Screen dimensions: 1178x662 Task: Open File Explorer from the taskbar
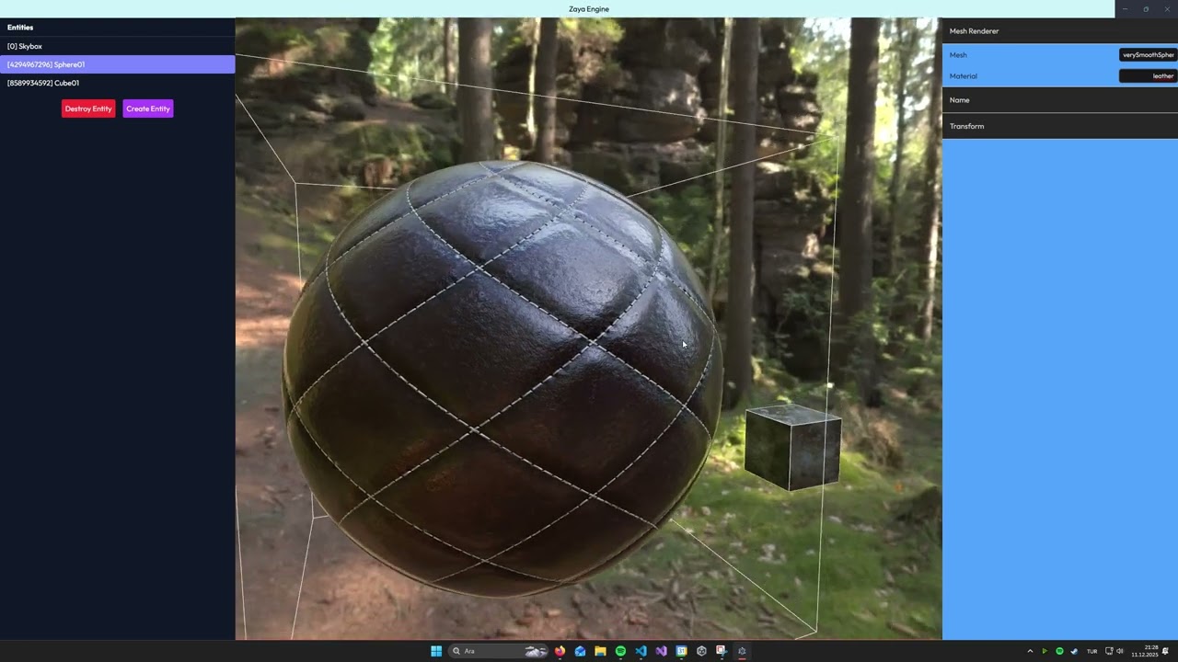pyautogui.click(x=600, y=651)
